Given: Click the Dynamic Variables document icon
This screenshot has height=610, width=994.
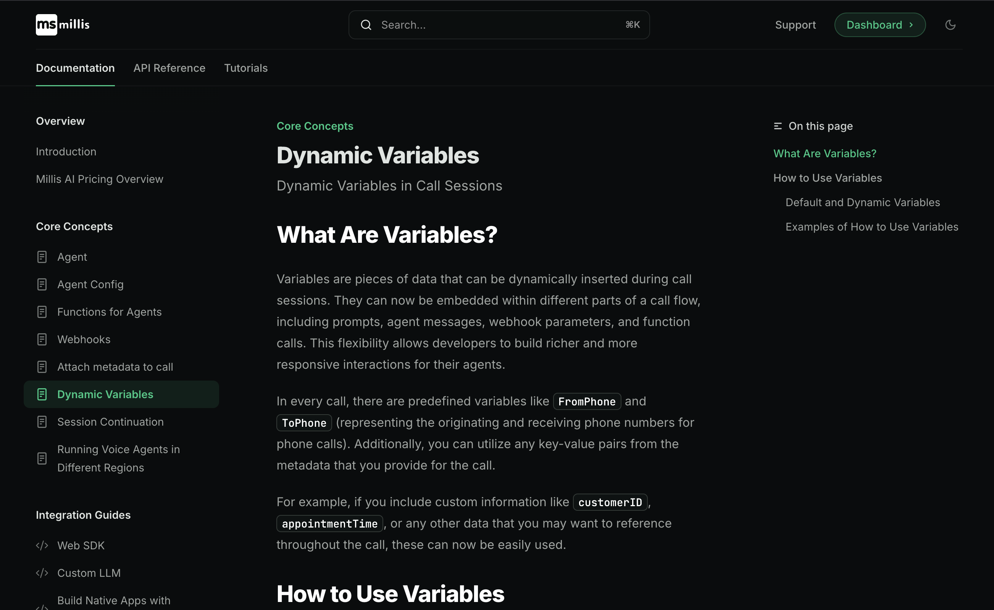Looking at the screenshot, I should click(42, 394).
